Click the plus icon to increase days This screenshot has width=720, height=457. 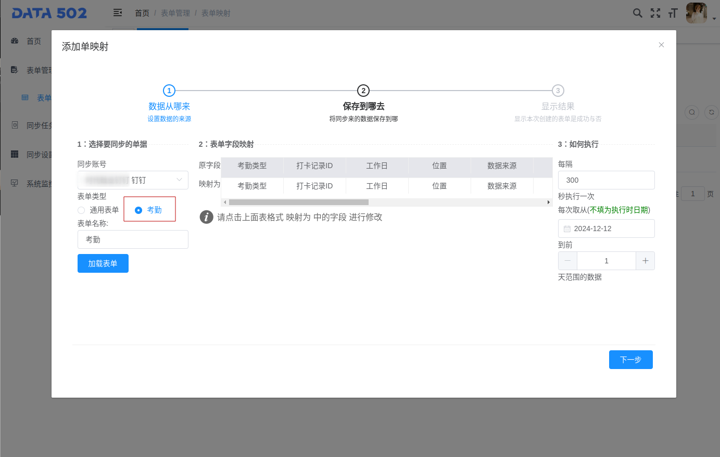(x=645, y=261)
